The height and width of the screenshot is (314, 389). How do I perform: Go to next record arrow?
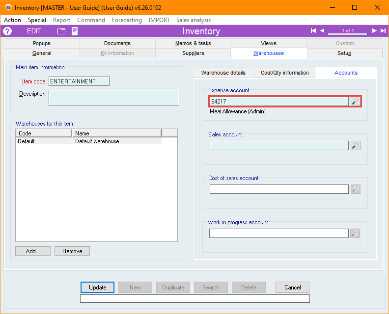374,31
